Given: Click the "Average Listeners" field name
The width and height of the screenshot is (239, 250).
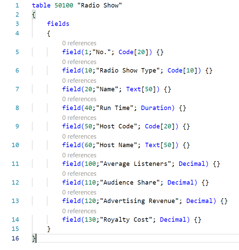Looking at the screenshot, I should coord(136,164).
